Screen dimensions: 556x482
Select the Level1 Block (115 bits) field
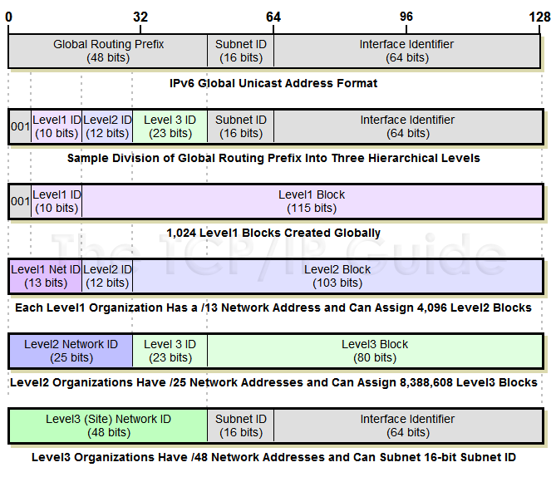coord(312,201)
